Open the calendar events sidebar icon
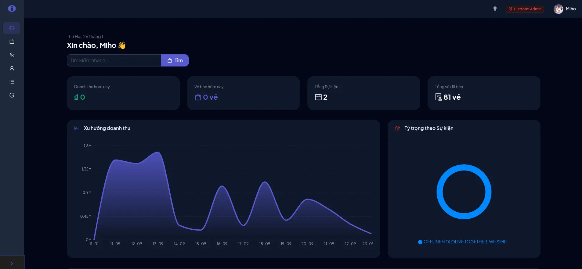The height and width of the screenshot is (269, 582). (x=12, y=41)
